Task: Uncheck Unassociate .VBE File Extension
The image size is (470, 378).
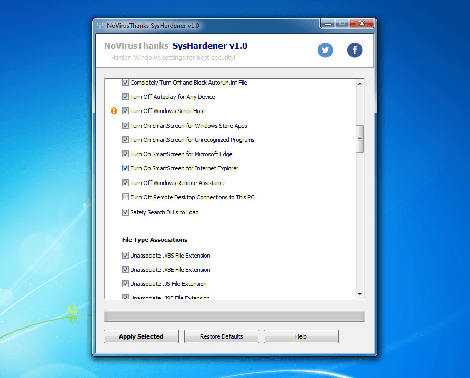Action: (125, 270)
